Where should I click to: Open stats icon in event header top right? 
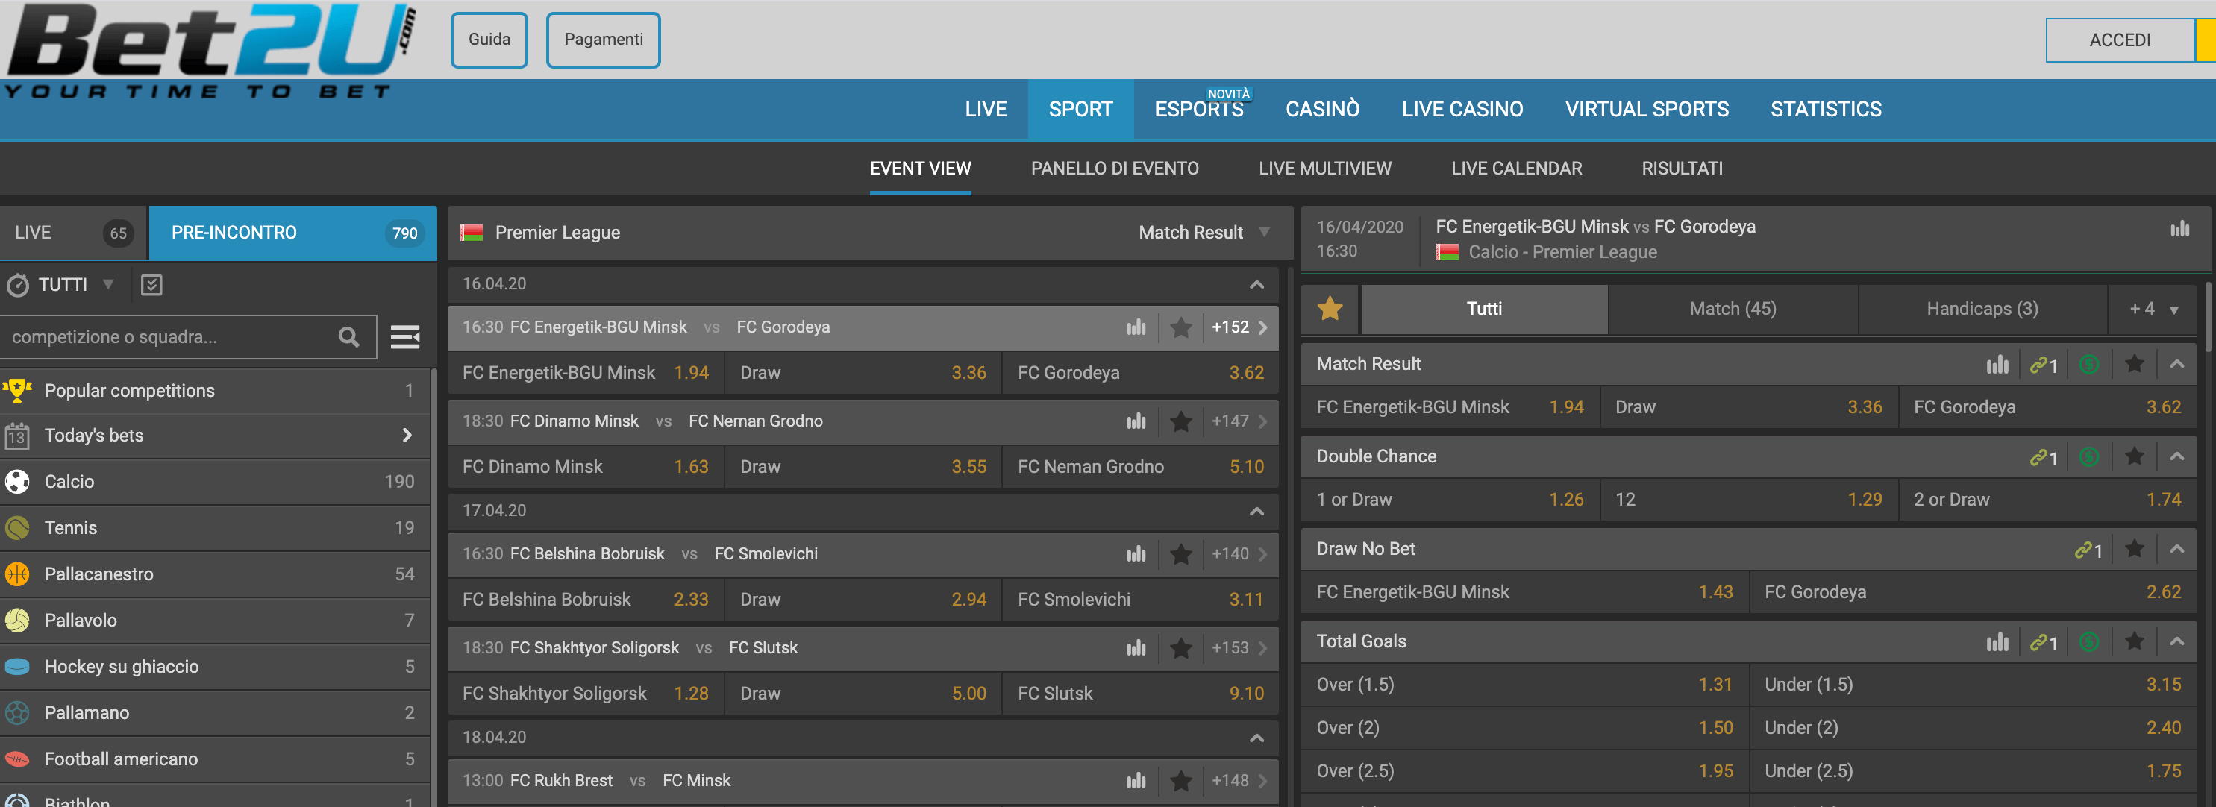tap(2179, 229)
